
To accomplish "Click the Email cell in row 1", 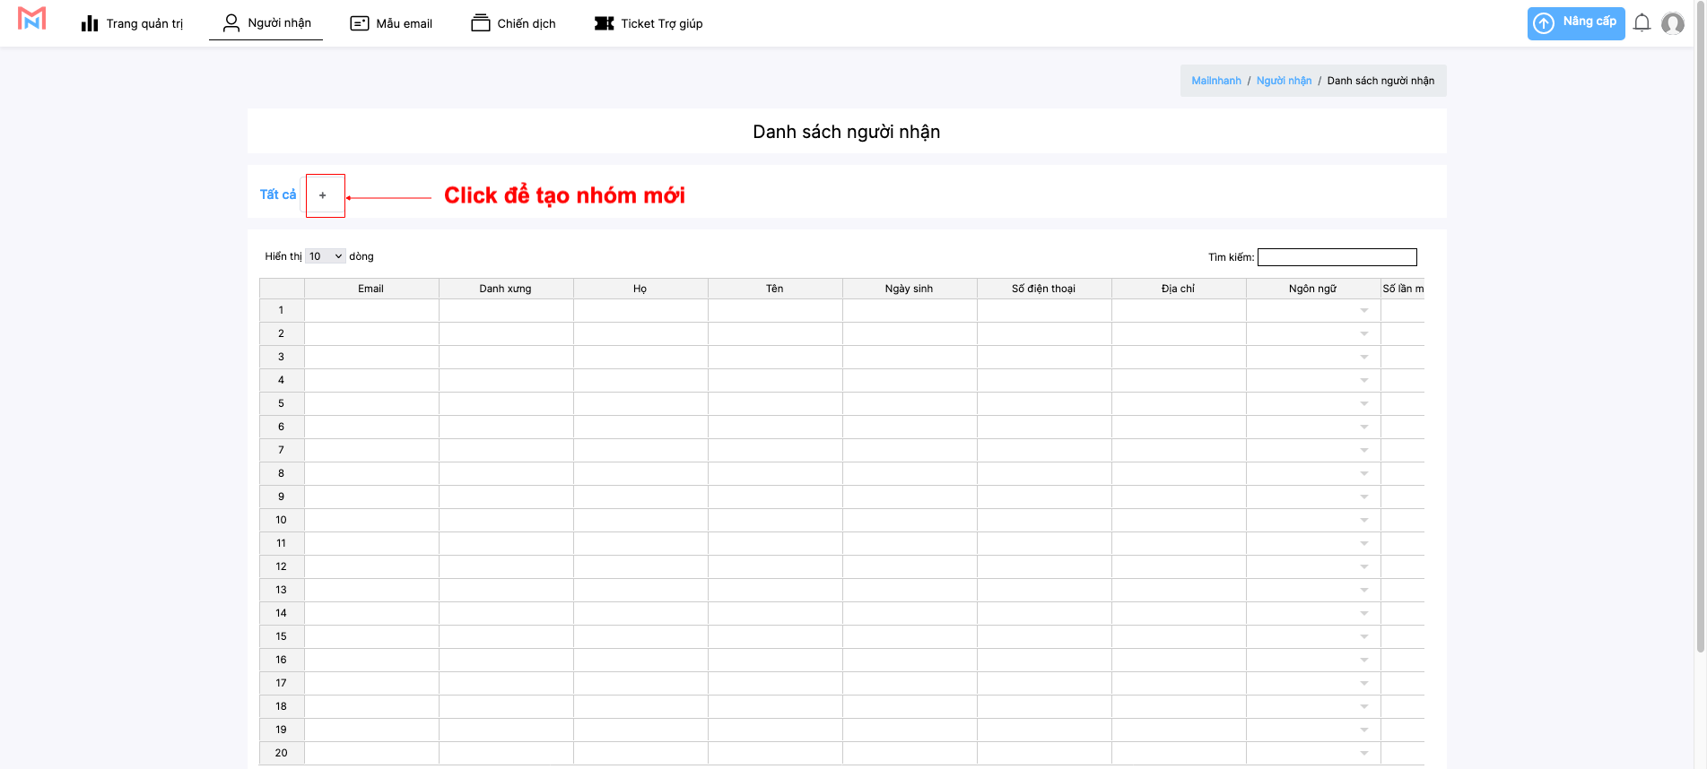I will tap(371, 310).
